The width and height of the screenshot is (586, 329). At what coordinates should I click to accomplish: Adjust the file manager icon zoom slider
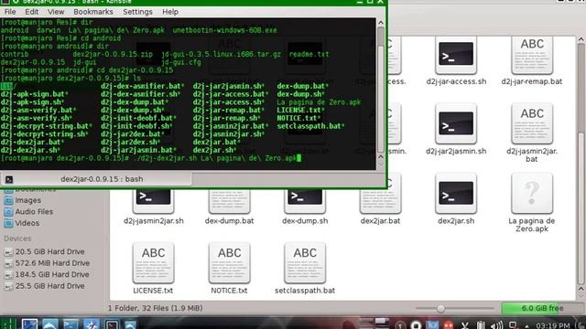(x=440, y=309)
